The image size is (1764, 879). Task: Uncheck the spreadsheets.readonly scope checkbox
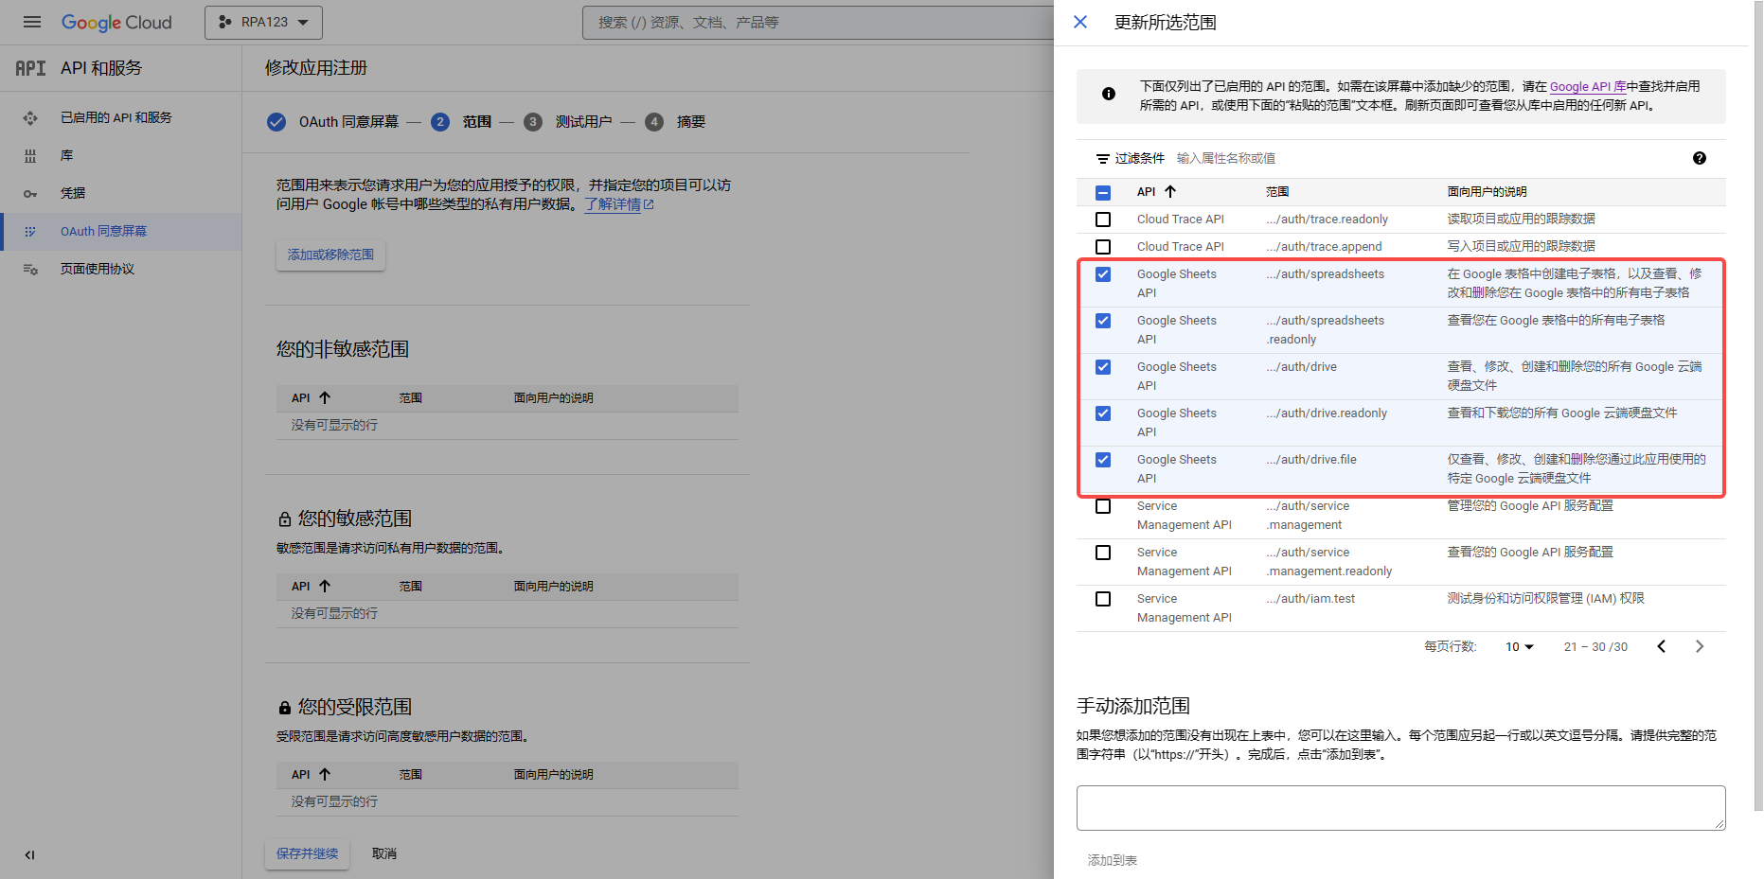[x=1103, y=321]
